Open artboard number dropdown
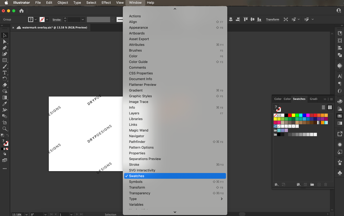Screen dimensions: 344x216 point(71,215)
